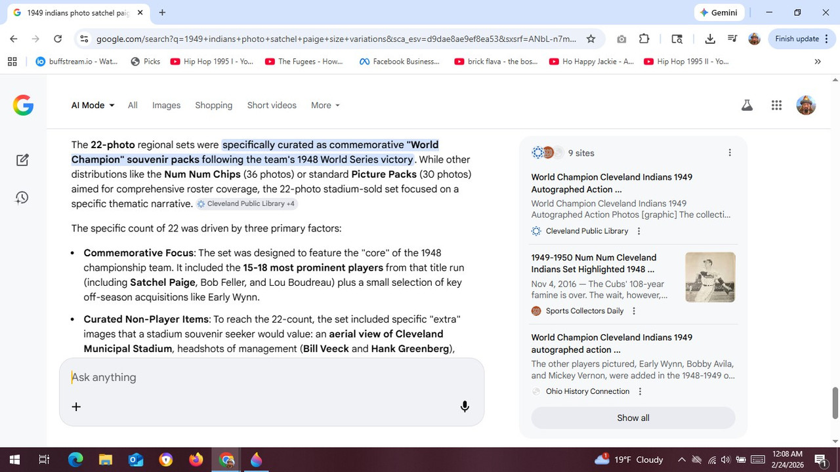The width and height of the screenshot is (840, 472).
Task: Close the 1949 indians photo tab
Action: click(x=140, y=12)
